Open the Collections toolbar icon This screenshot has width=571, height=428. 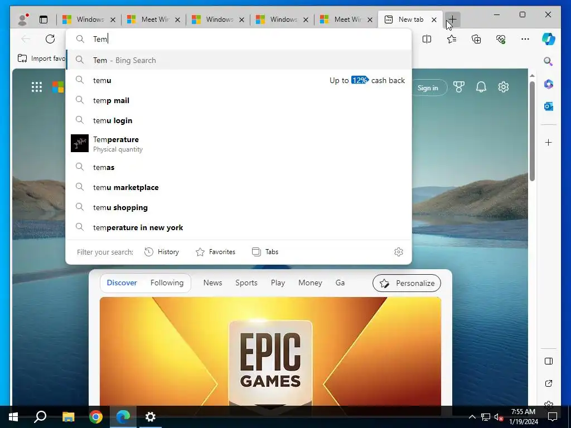(476, 39)
